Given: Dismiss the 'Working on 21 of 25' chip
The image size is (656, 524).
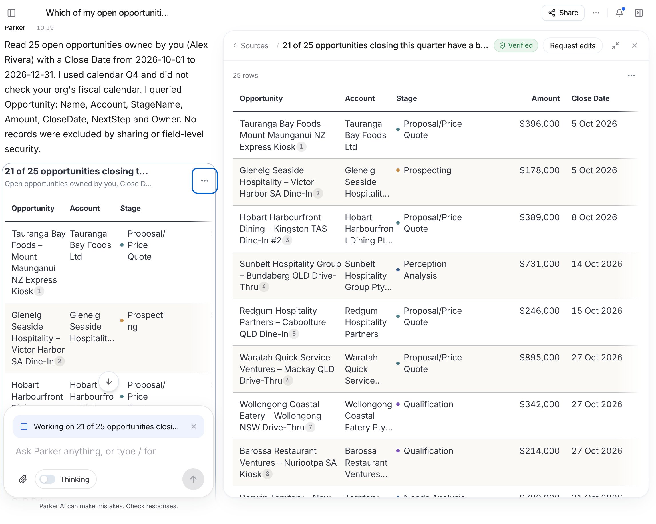Looking at the screenshot, I should [194, 427].
